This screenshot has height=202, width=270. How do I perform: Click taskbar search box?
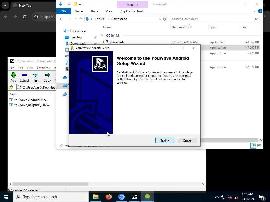tap(50, 197)
